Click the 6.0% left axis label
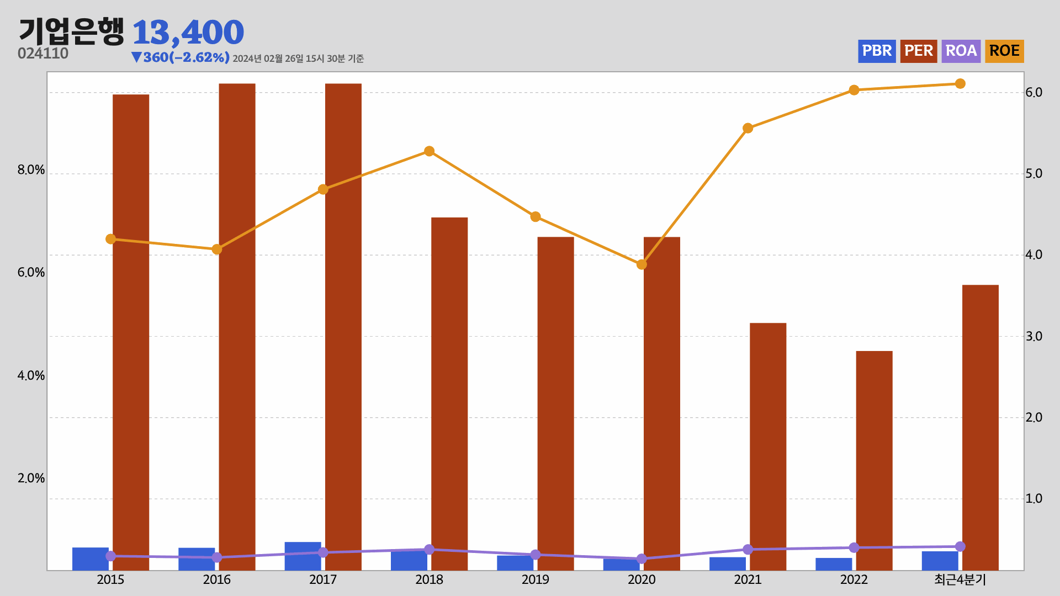 [31, 273]
